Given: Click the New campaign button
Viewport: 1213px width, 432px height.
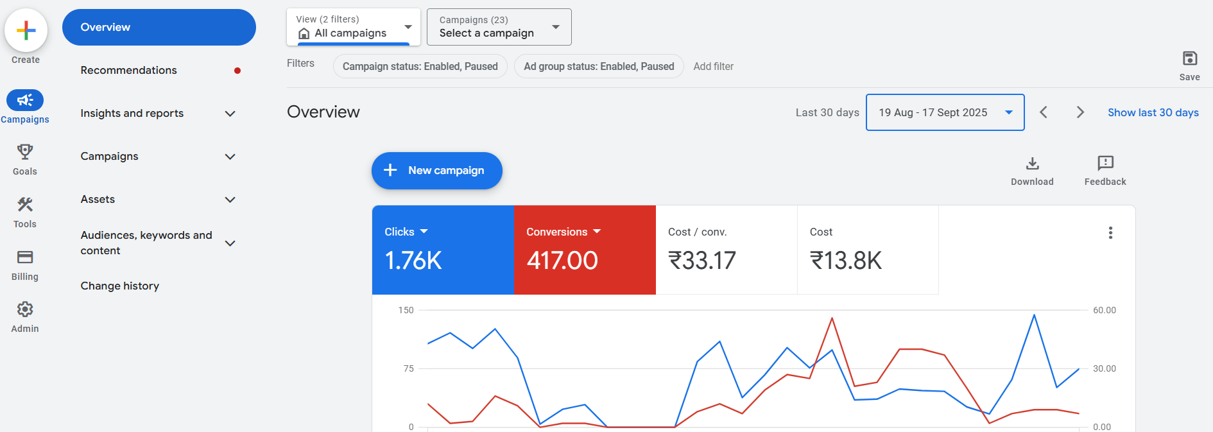Looking at the screenshot, I should (x=436, y=171).
